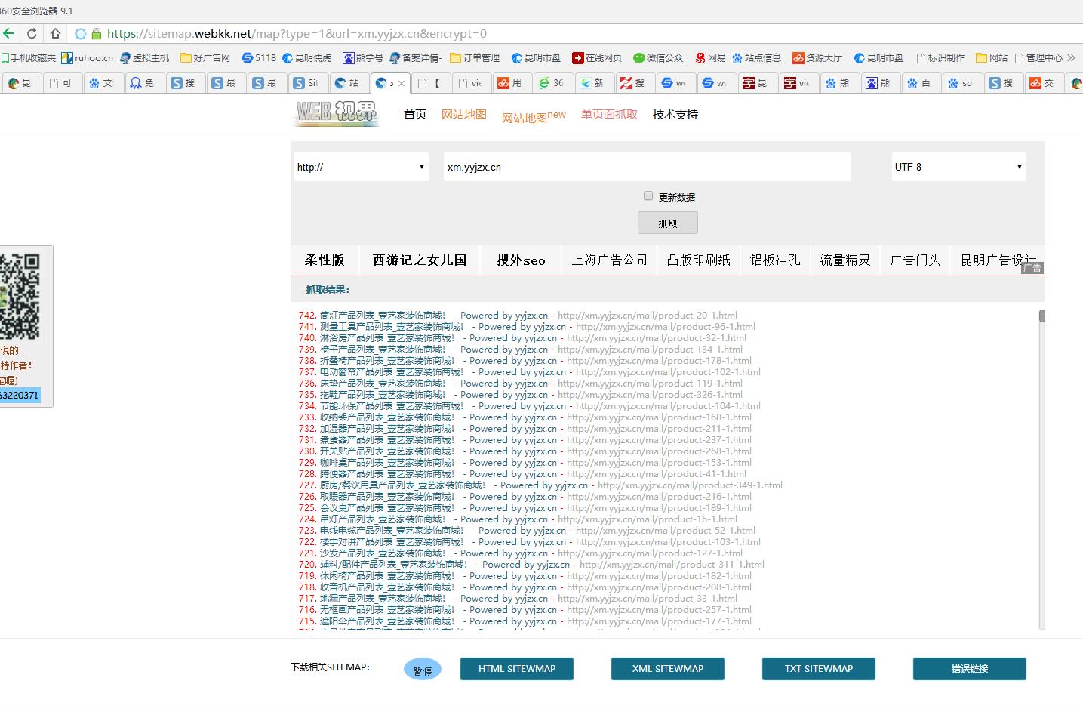
Task: Open the http:// protocol dropdown
Action: tap(361, 166)
